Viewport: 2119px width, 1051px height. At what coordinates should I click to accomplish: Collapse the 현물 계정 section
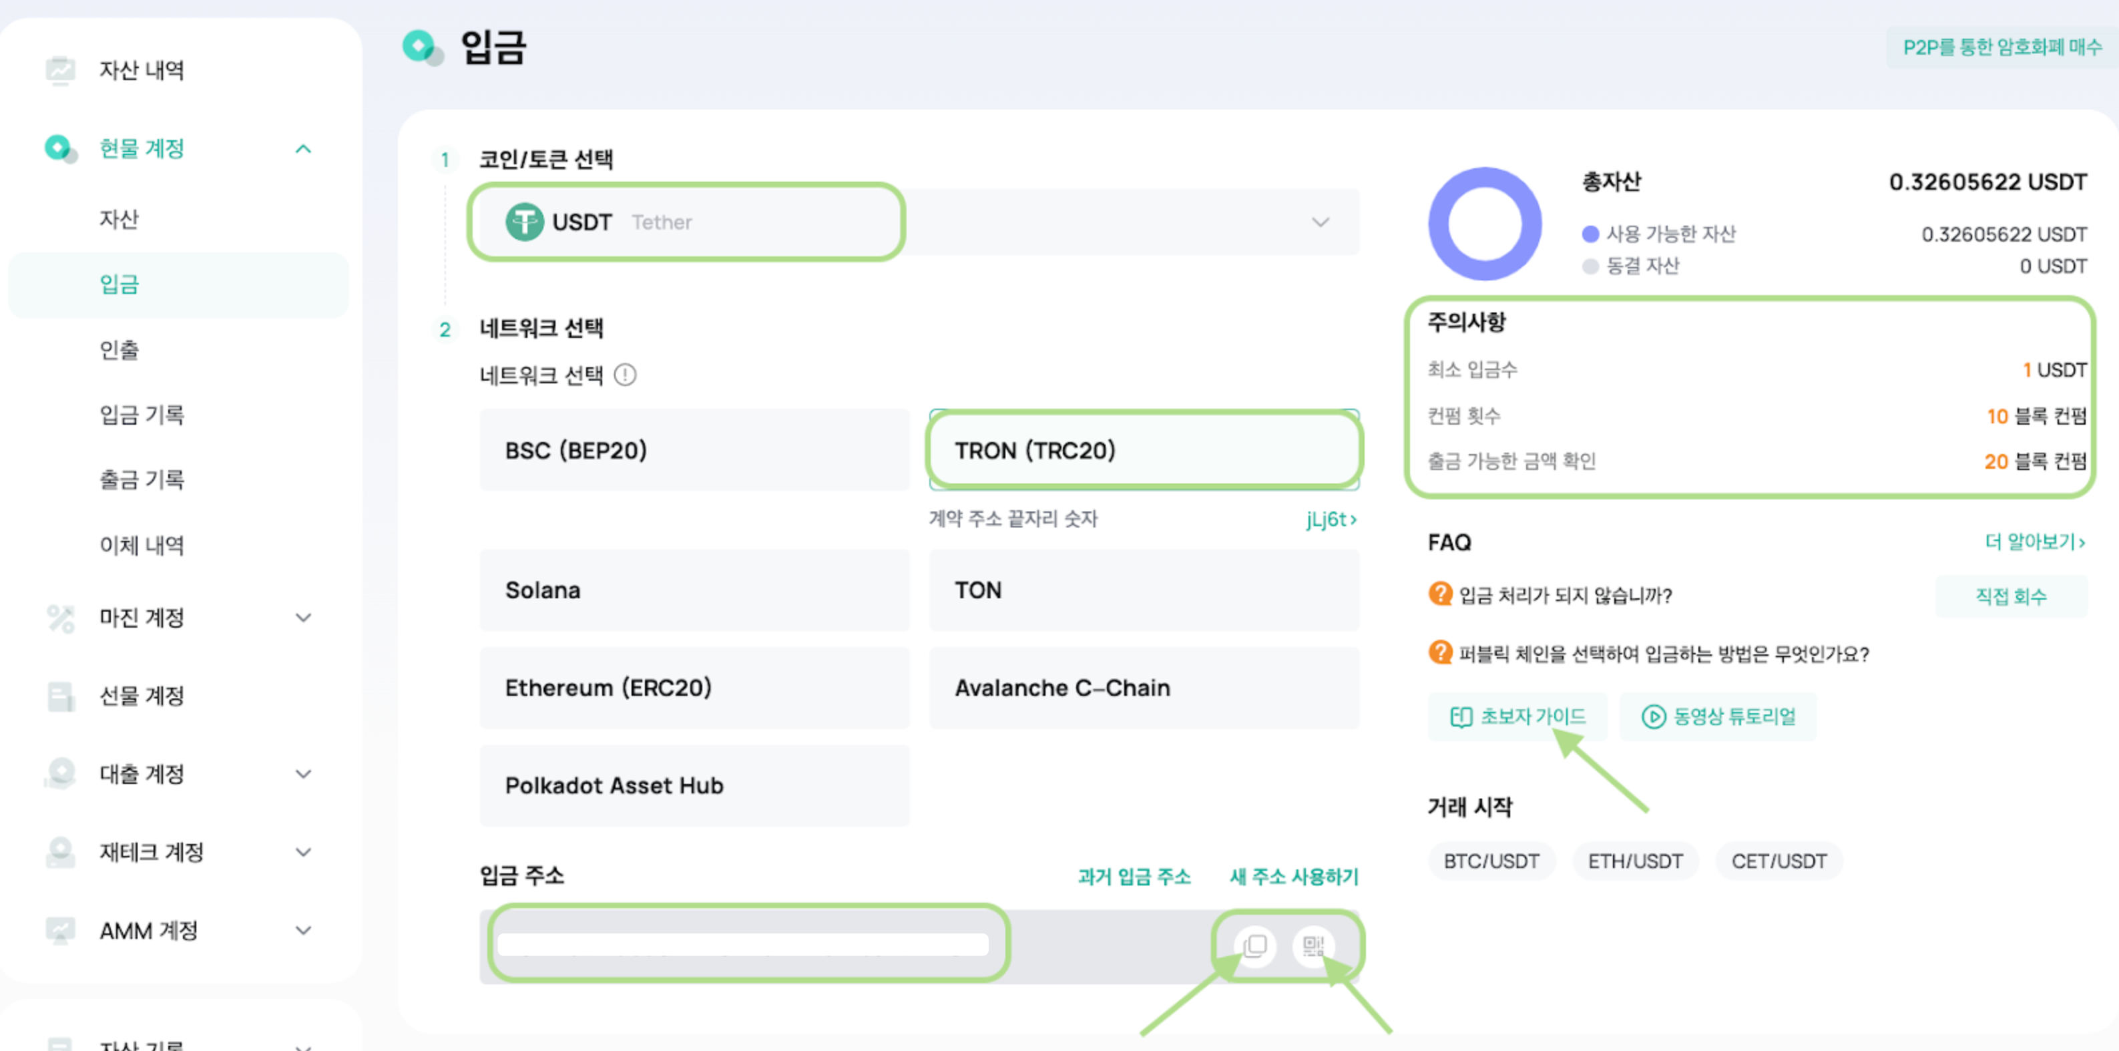(302, 149)
